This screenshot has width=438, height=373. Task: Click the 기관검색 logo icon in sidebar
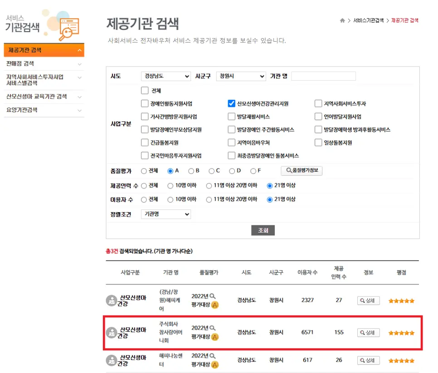tap(67, 25)
